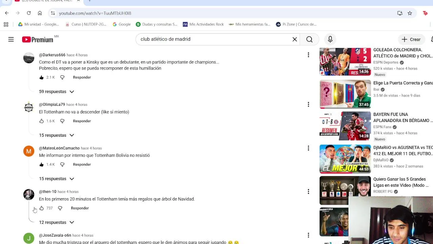The width and height of the screenshot is (433, 244).
Task: Open Bayern fue una aplanadora thumbnail
Action: (345, 126)
